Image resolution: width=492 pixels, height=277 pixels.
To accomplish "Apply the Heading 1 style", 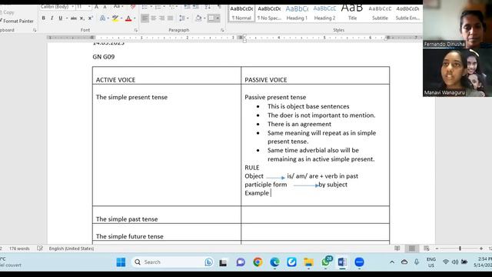I will coord(297,13).
